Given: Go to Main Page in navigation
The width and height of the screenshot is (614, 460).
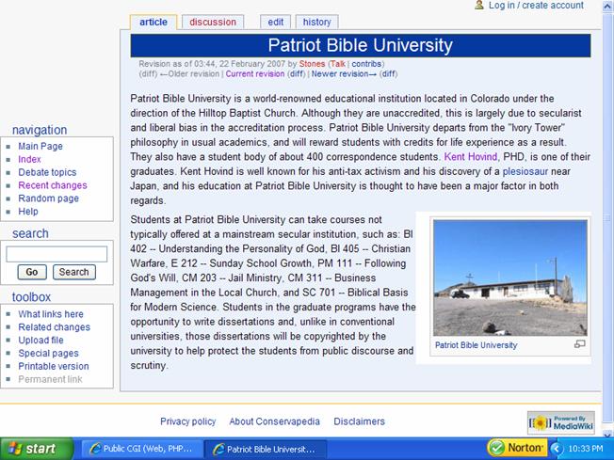Looking at the screenshot, I should point(40,147).
